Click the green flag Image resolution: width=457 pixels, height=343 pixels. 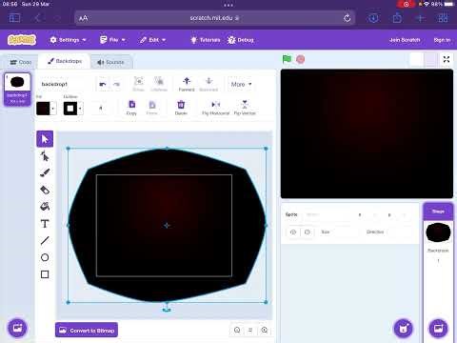pyautogui.click(x=287, y=59)
